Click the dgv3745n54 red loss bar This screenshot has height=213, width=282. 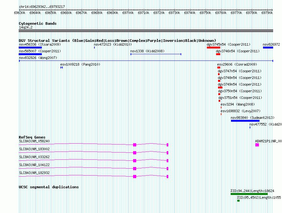214,48
